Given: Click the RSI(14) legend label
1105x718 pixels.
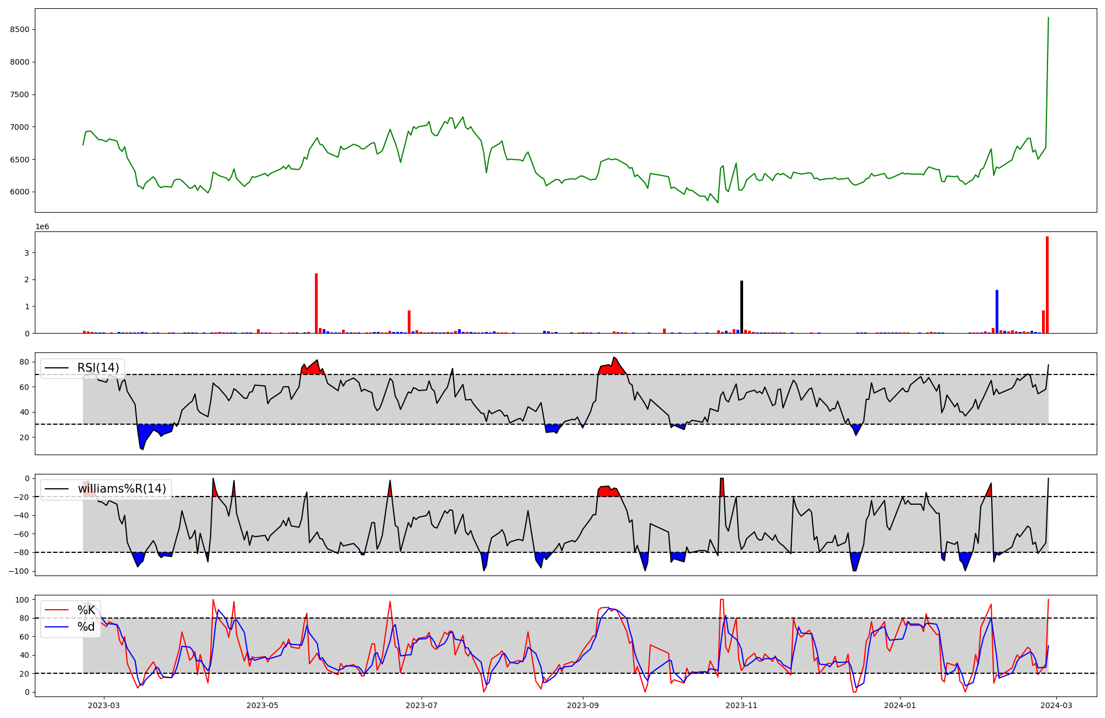Looking at the screenshot, I should [x=98, y=368].
